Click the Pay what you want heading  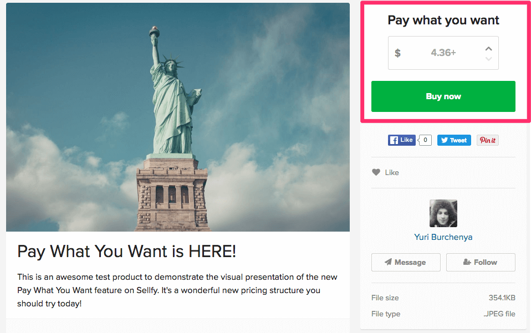tap(443, 21)
